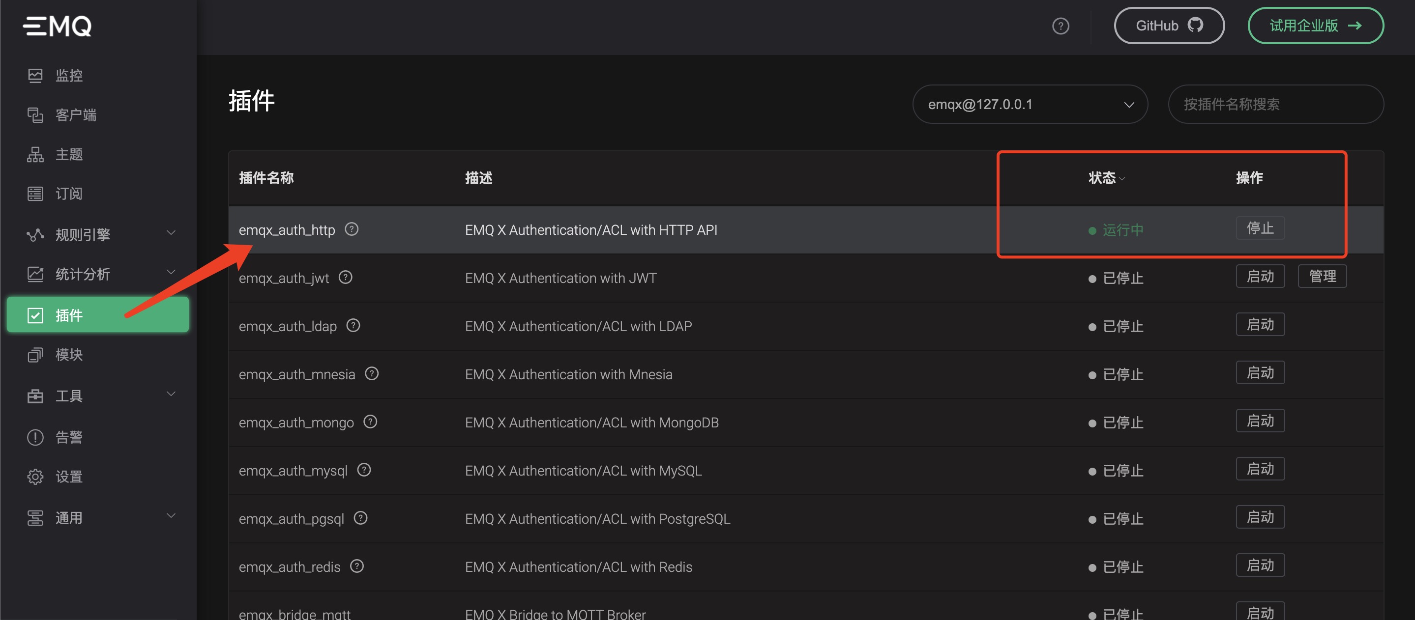Open the 状态 column filter dropdown
The width and height of the screenshot is (1415, 620).
1121,179
